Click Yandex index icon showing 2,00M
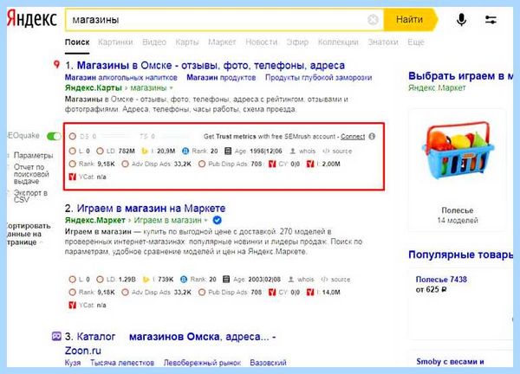 tap(310, 164)
